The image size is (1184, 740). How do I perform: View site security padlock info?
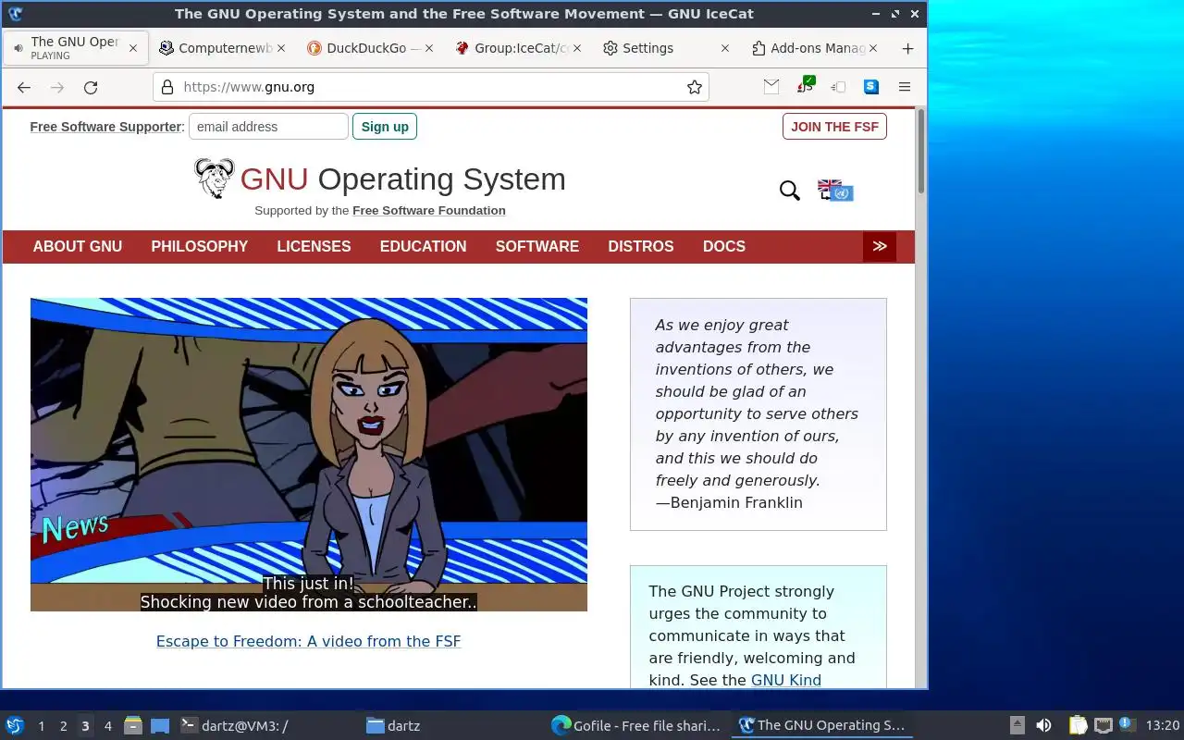click(x=167, y=87)
